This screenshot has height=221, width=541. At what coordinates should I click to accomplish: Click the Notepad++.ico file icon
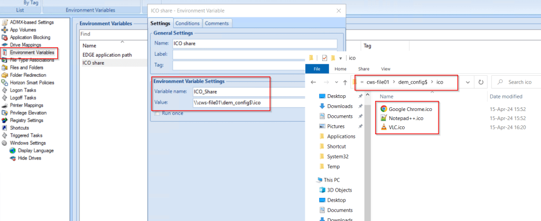384,118
